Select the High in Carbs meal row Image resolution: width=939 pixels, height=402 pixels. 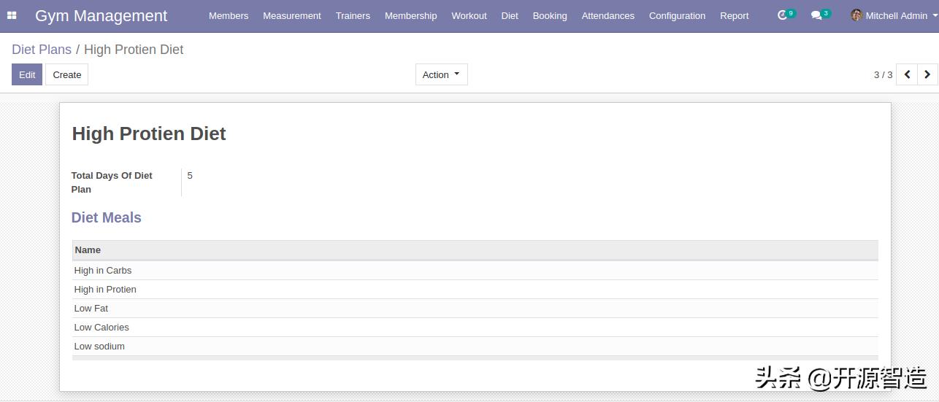click(103, 271)
